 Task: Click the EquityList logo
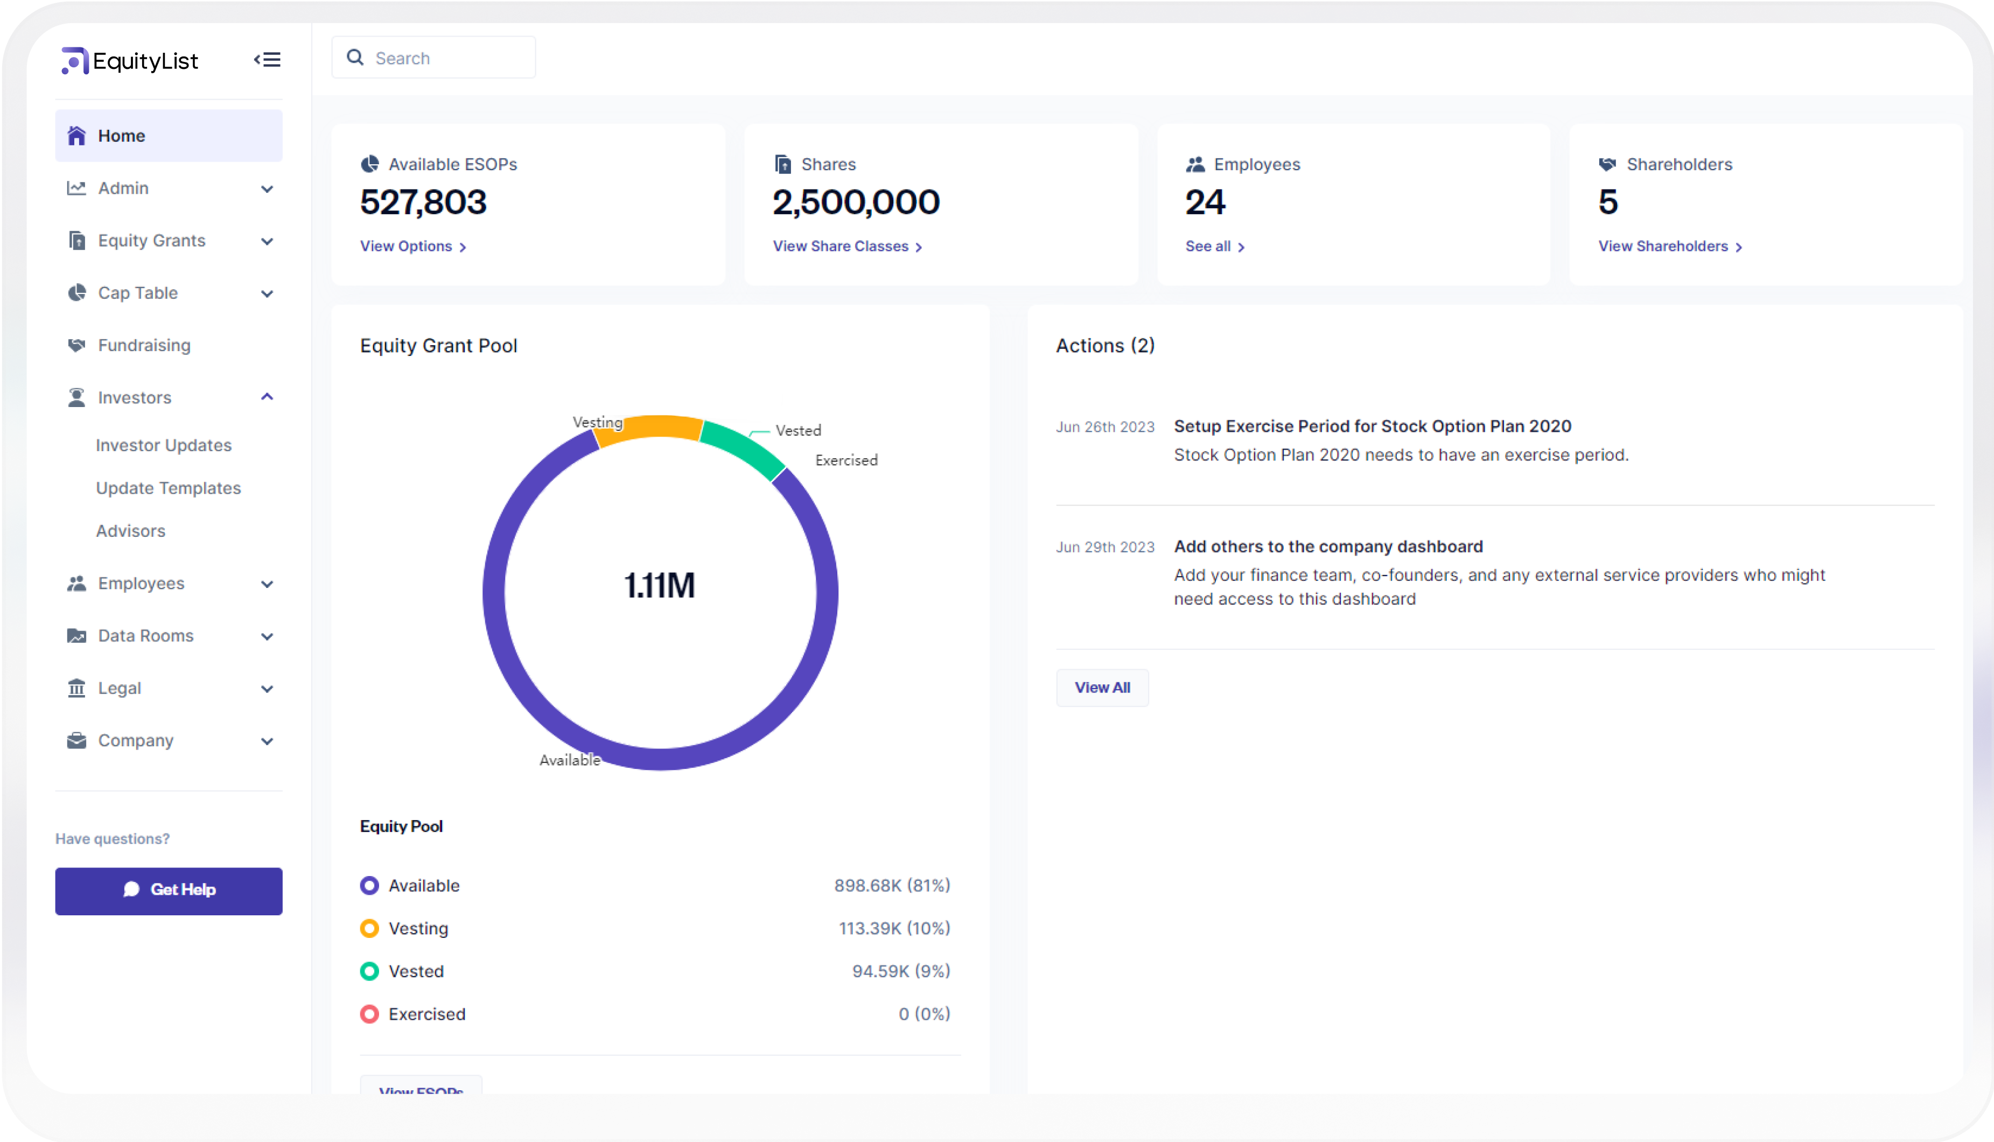pos(129,60)
